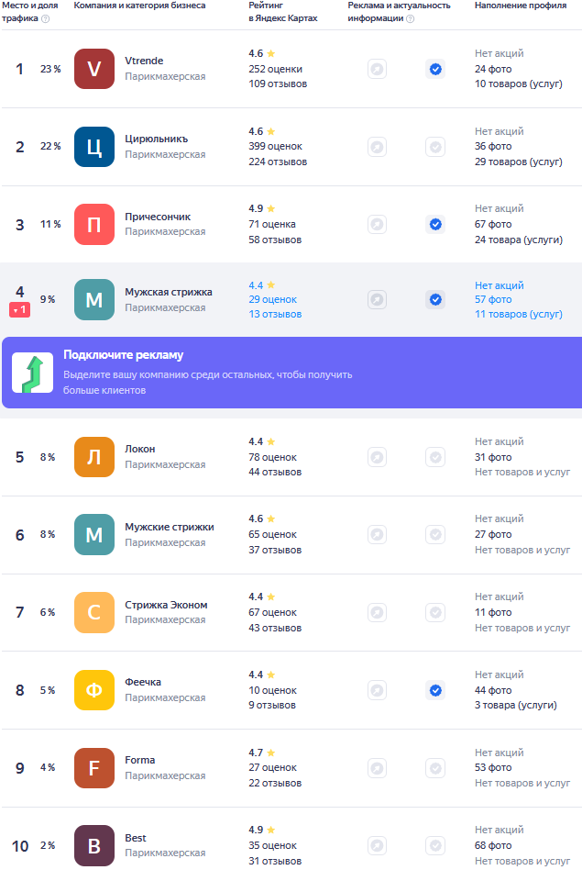Click the ad status icon for Цирюльникъ
The image size is (582, 881).
pos(377,147)
